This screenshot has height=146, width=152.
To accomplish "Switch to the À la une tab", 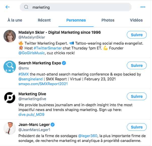I will pos(15,20).
